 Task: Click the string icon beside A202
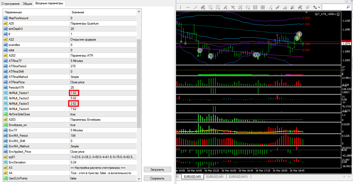click(x=5, y=56)
